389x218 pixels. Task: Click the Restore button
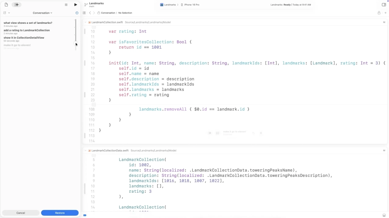60,213
